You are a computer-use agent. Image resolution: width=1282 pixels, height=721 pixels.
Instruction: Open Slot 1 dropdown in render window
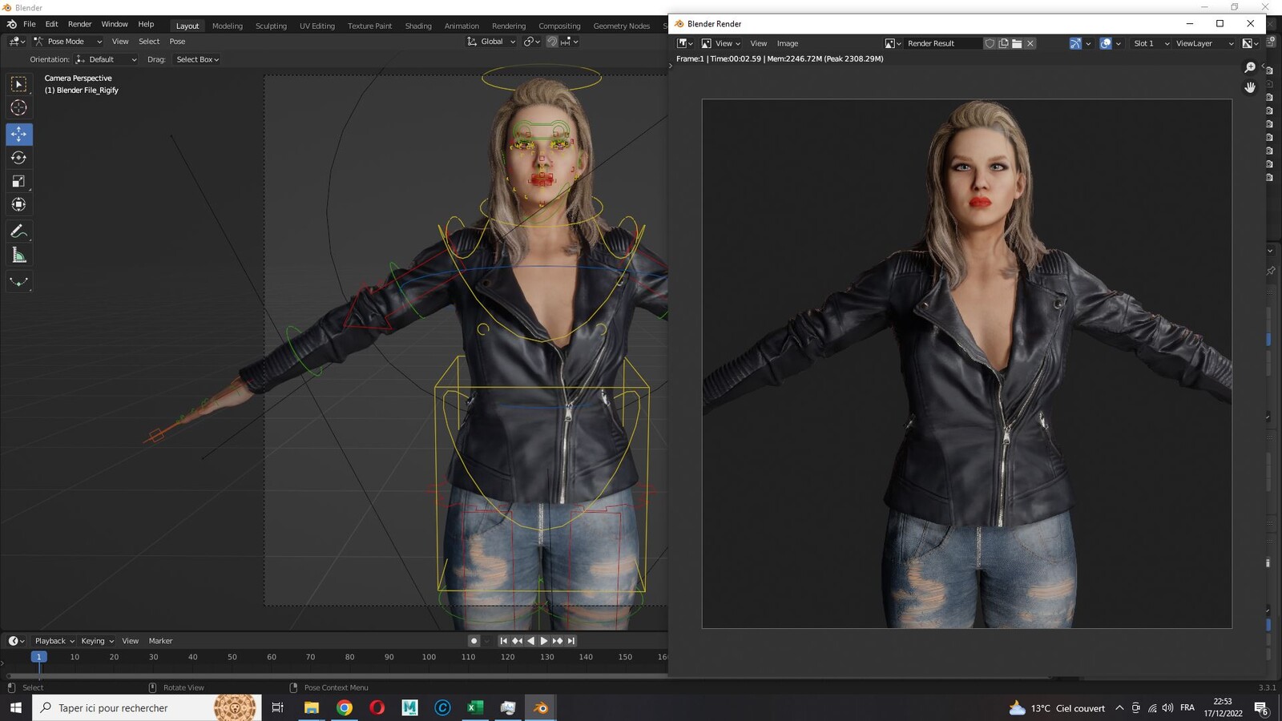tap(1151, 43)
